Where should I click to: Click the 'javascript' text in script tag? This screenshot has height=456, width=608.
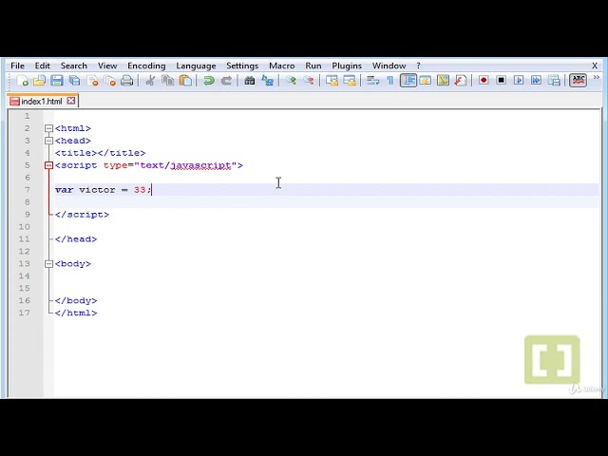(201, 165)
